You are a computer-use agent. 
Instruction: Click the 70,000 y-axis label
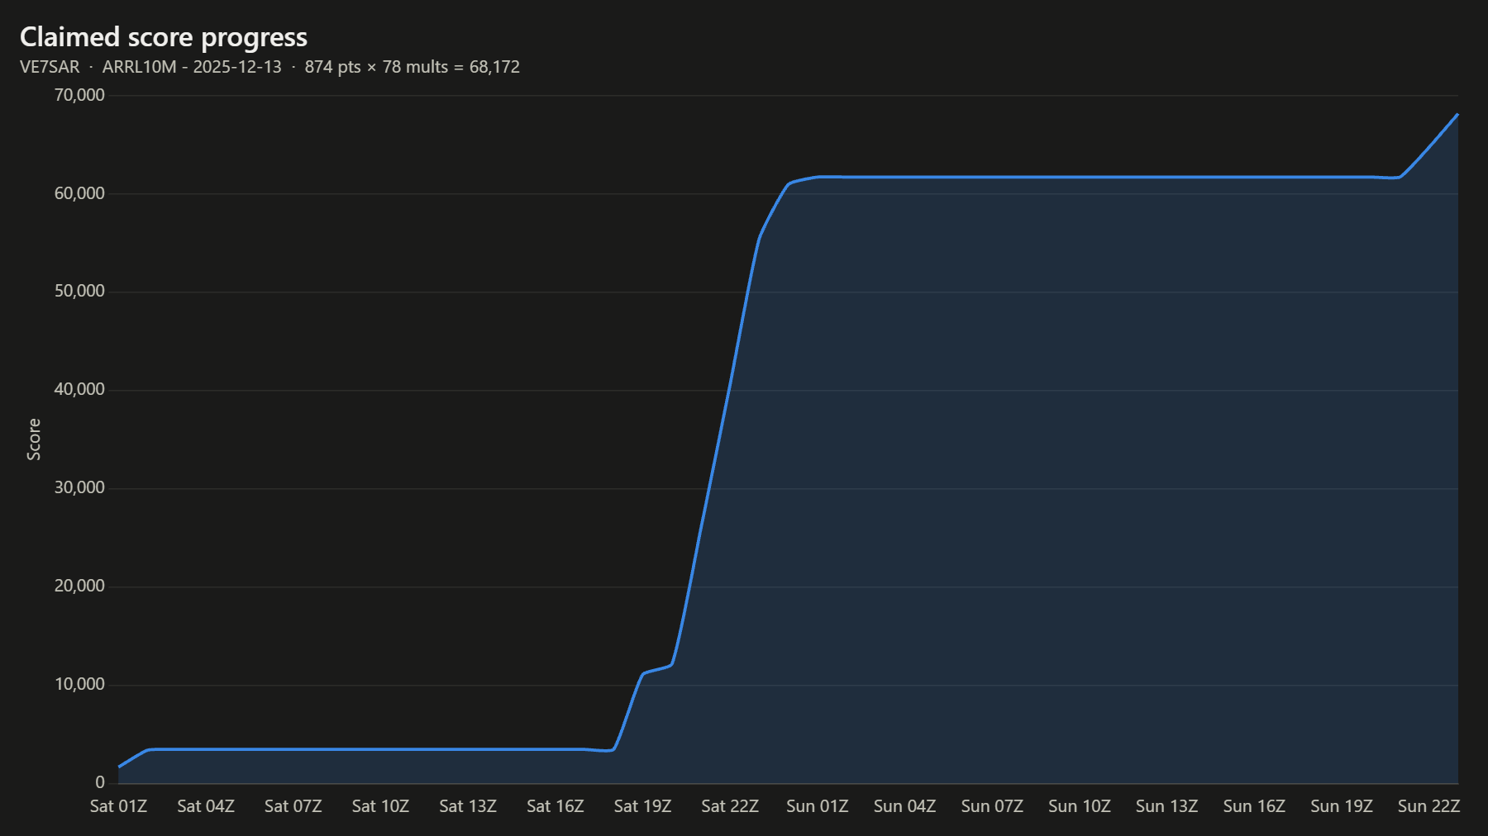pos(79,95)
